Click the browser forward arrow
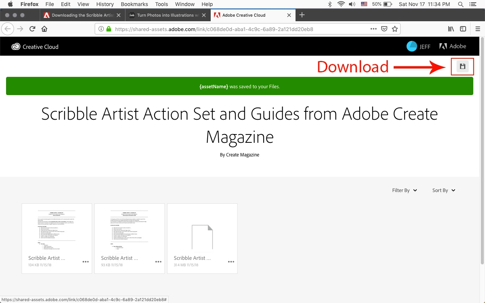 click(20, 29)
